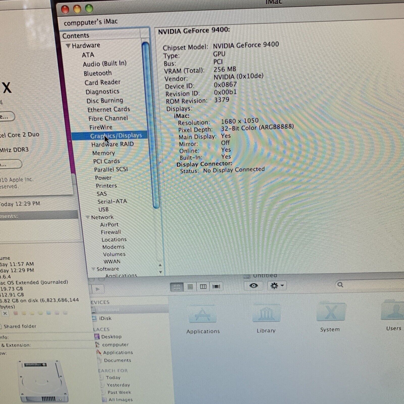This screenshot has width=404, height=404.
Task: Switch Finder to column view
Action: [x=203, y=287]
